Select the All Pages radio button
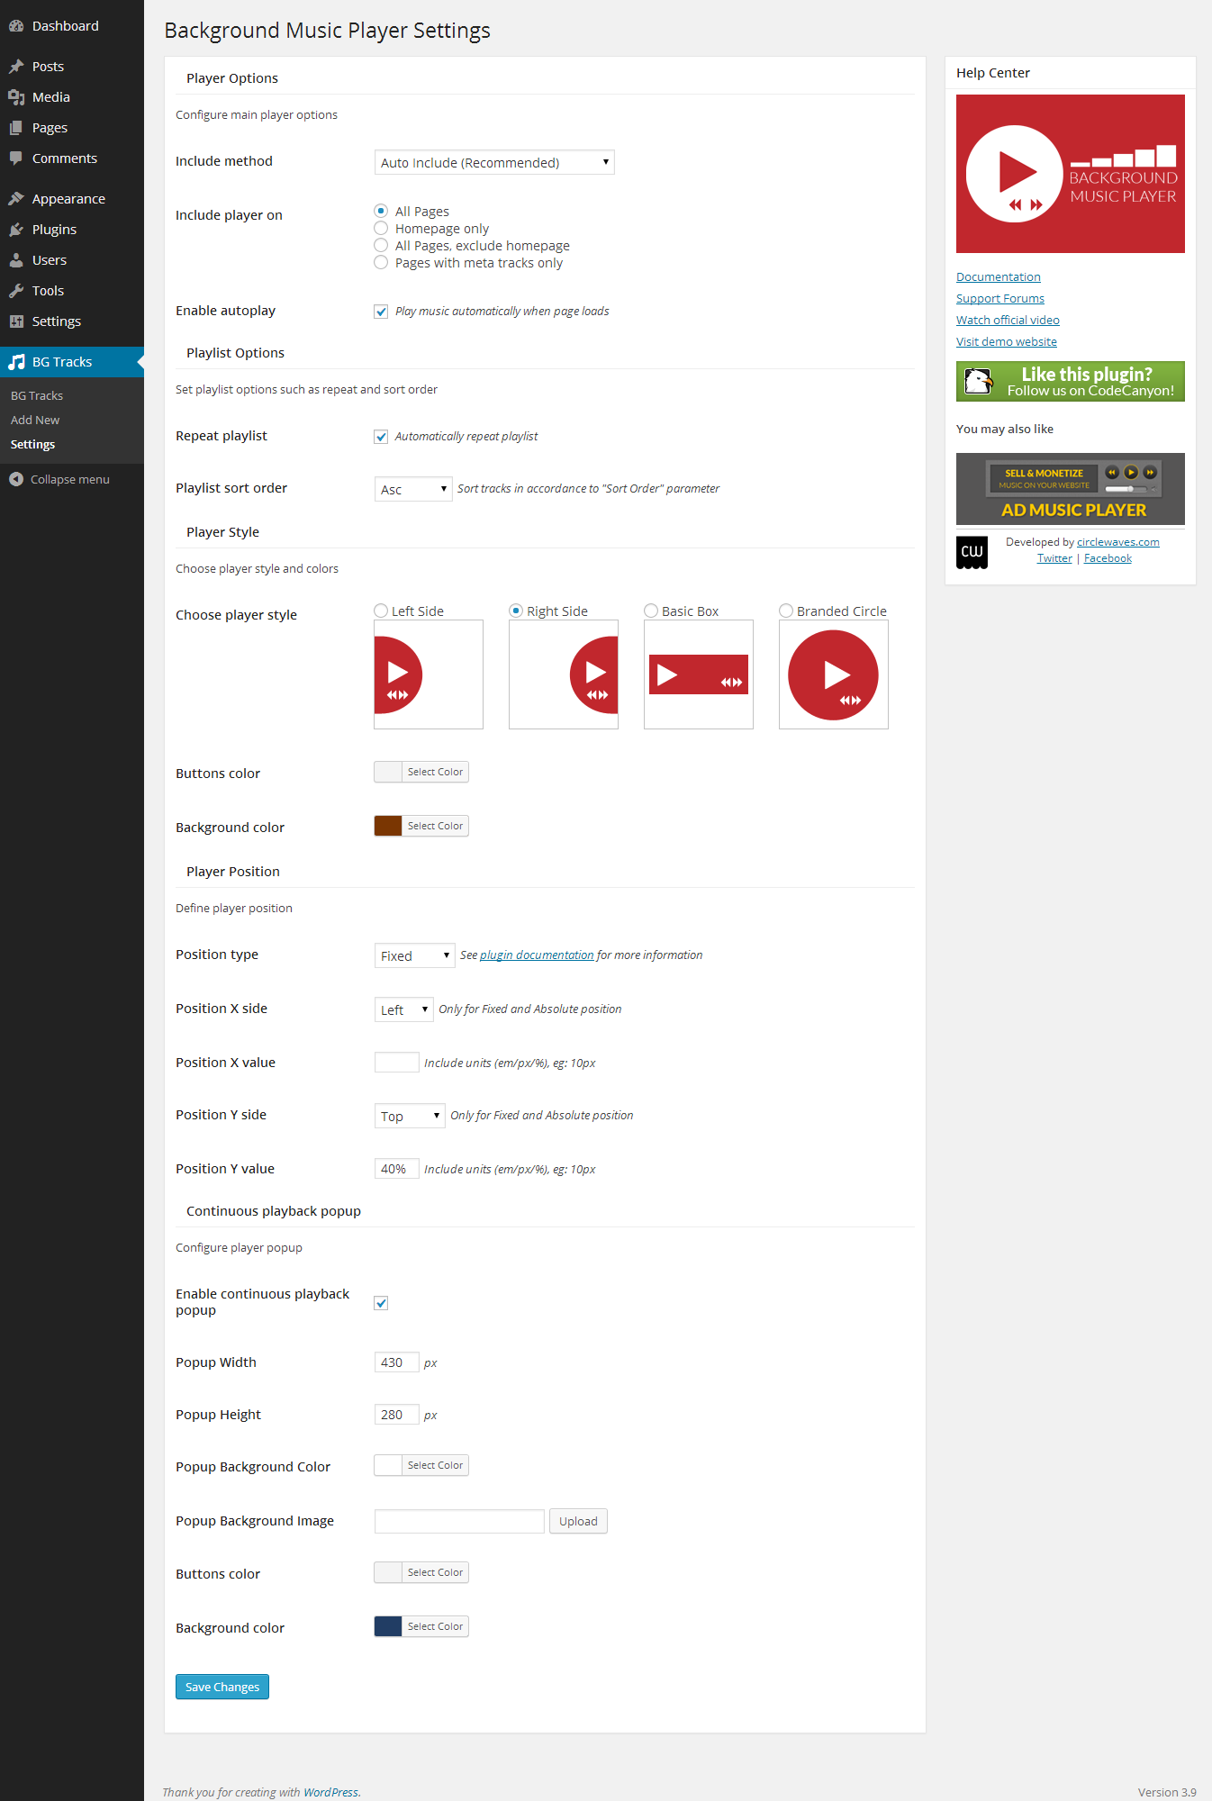 click(x=381, y=211)
